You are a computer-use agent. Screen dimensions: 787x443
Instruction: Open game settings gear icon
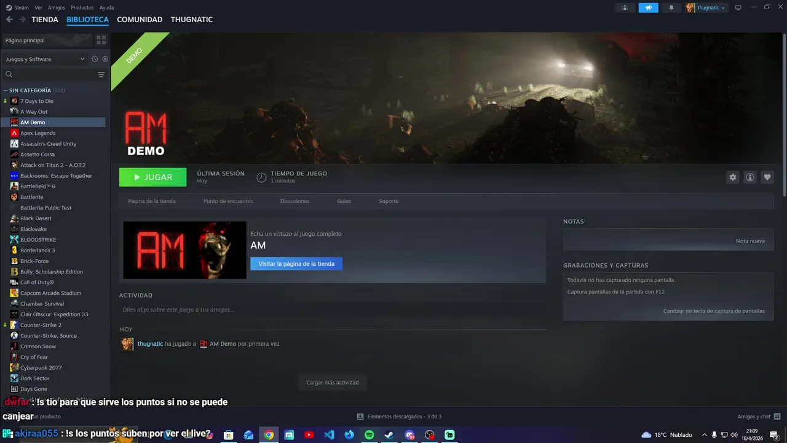[732, 177]
